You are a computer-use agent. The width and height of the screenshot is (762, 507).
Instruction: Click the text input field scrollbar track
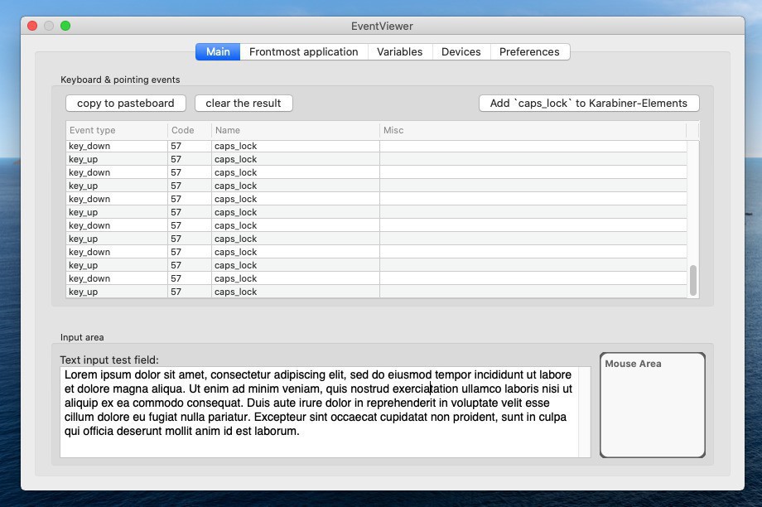click(585, 412)
